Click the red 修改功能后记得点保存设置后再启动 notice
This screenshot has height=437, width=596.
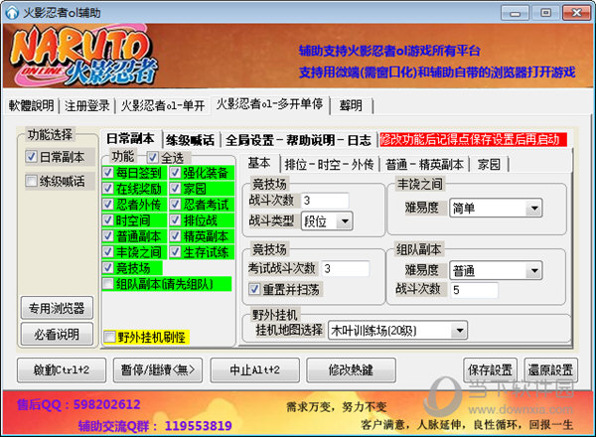pos(473,140)
